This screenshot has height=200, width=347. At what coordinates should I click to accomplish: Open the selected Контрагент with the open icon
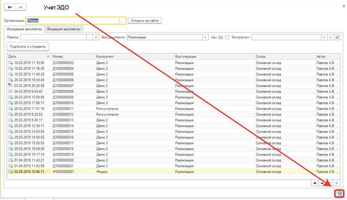click(x=337, y=37)
